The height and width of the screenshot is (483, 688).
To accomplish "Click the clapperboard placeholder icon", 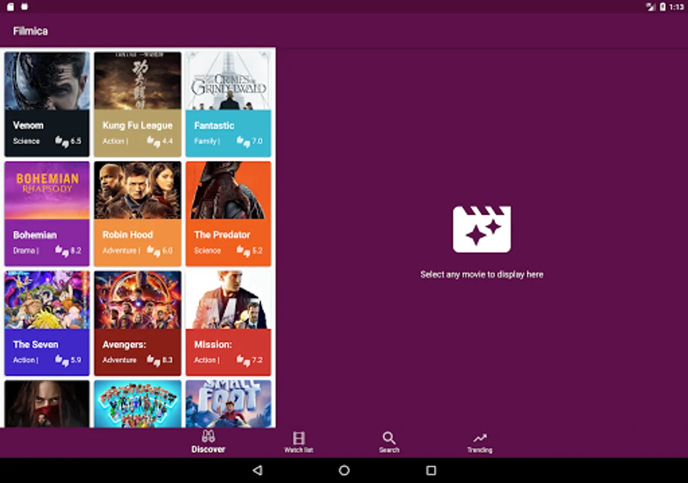I will (x=482, y=229).
